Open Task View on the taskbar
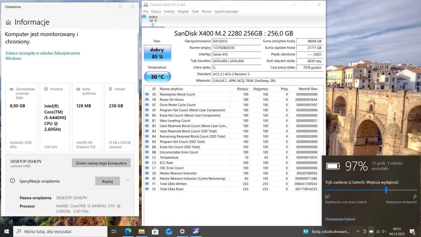The width and height of the screenshot is (421, 237). pyautogui.click(x=114, y=232)
